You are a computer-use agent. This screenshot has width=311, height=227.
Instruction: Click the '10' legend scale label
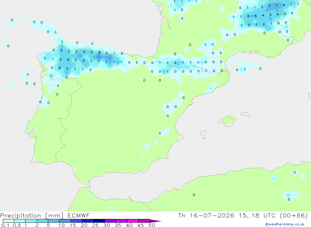coord(62,225)
